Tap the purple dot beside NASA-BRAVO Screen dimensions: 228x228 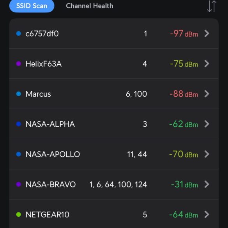(x=19, y=184)
